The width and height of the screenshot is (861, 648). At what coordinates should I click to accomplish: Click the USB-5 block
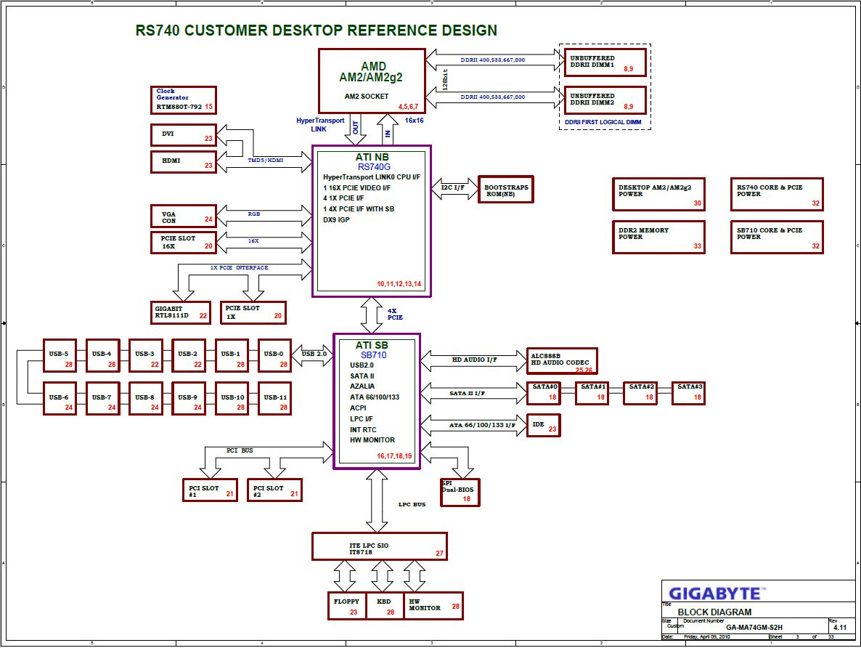tap(60, 356)
